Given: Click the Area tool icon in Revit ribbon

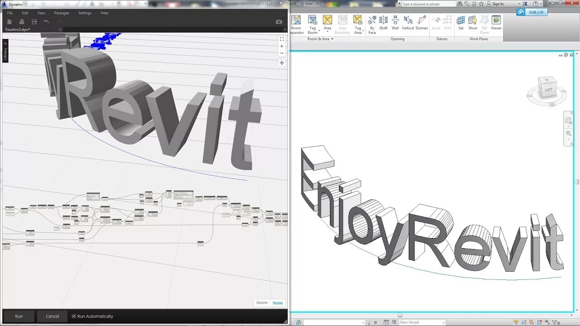Looking at the screenshot, I should tap(327, 19).
